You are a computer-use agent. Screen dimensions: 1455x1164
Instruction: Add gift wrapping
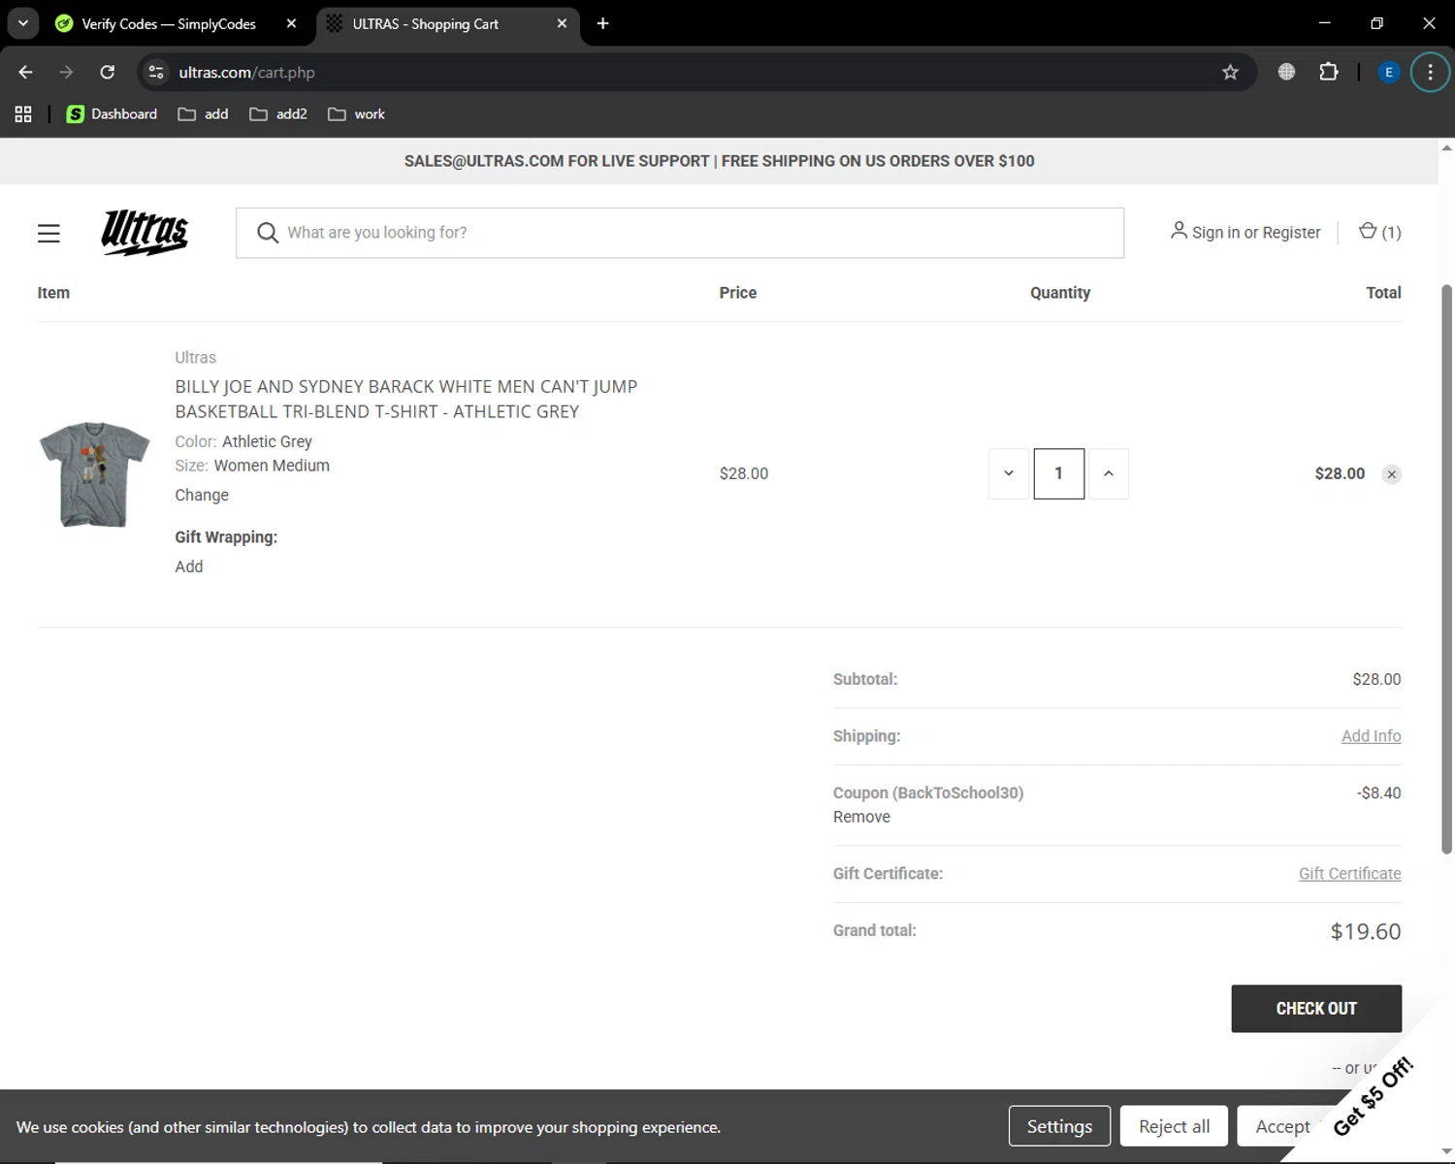(x=188, y=566)
